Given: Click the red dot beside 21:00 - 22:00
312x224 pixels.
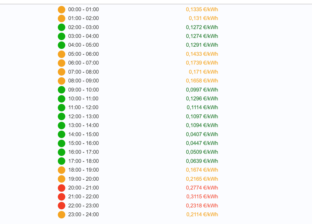Looking at the screenshot, I should click(x=61, y=197).
